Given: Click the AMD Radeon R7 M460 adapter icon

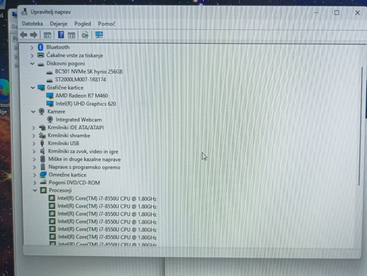Looking at the screenshot, I should (x=50, y=96).
